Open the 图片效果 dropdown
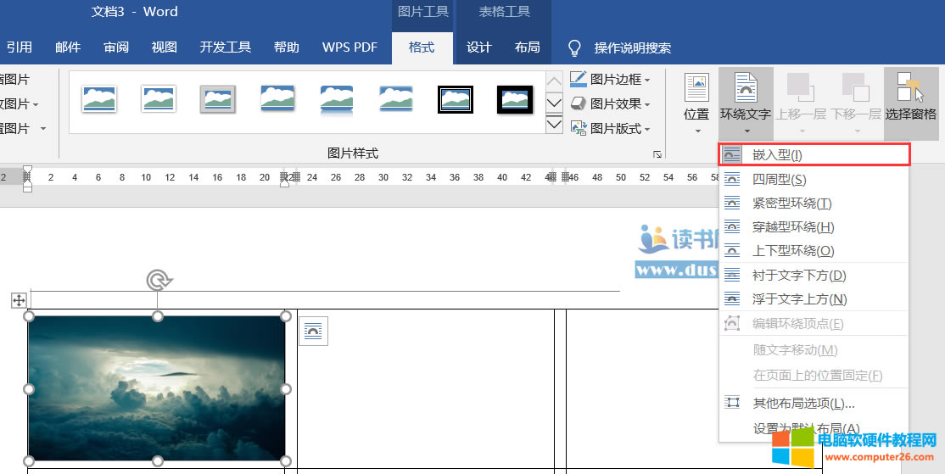 [x=611, y=104]
